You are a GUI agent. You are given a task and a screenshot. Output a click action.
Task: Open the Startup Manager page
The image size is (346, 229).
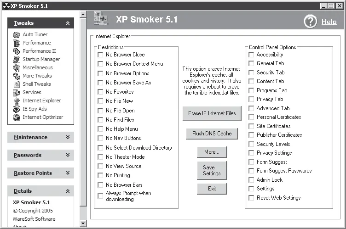tap(41, 60)
